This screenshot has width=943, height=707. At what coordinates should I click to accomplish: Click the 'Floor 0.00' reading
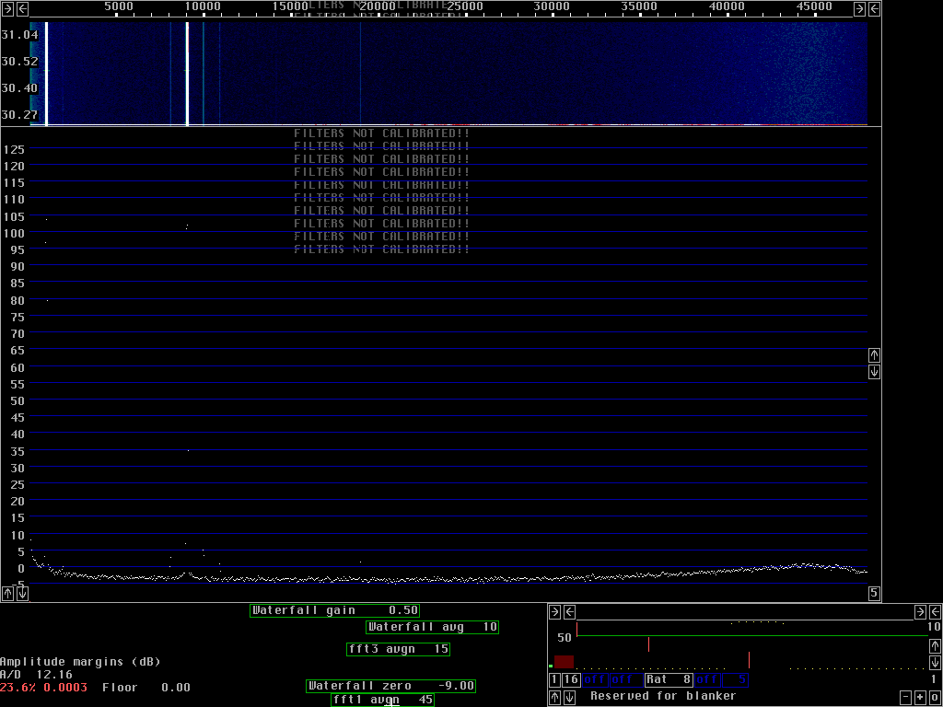pos(146,688)
